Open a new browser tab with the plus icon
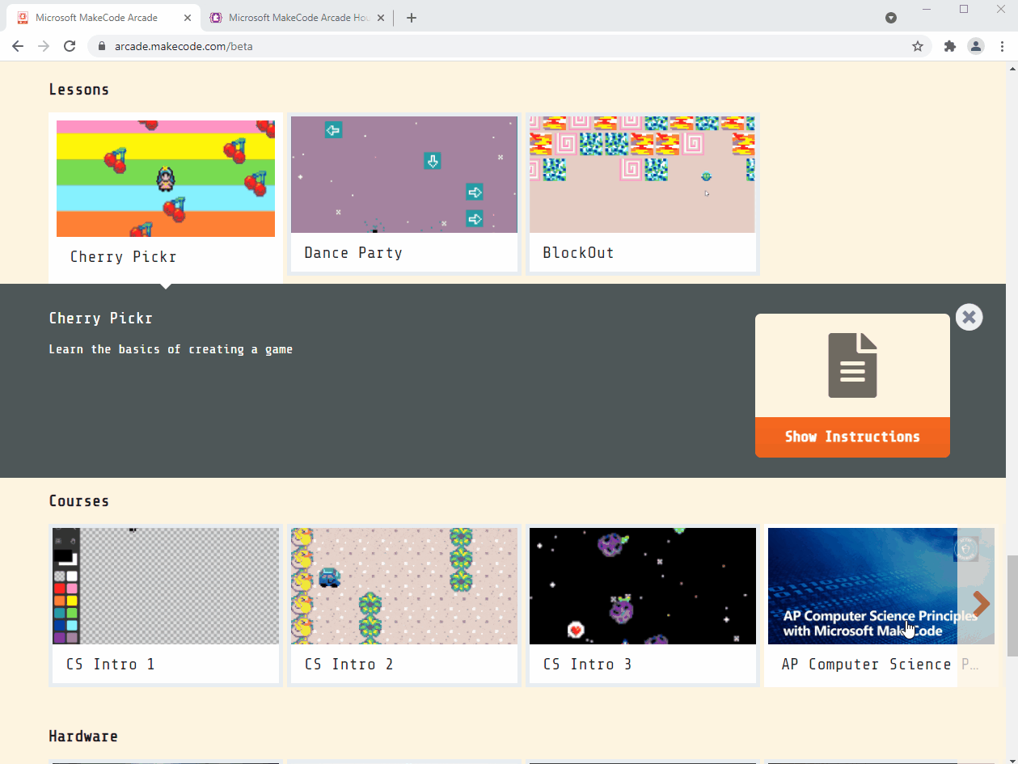This screenshot has height=764, width=1018. (x=411, y=17)
